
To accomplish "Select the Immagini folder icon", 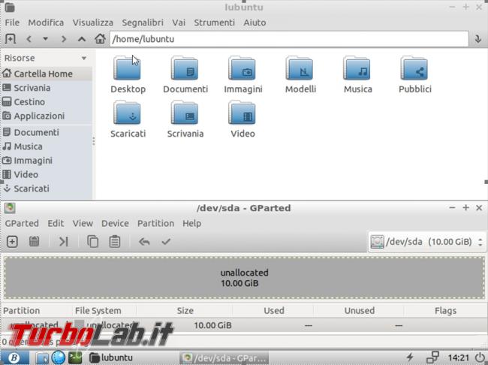I will pyautogui.click(x=242, y=68).
